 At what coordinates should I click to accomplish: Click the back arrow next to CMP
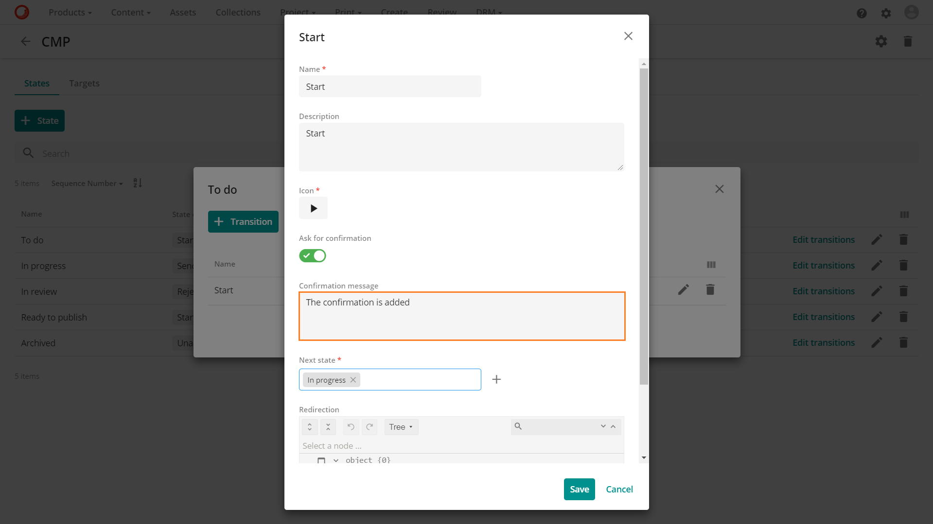coord(25,41)
